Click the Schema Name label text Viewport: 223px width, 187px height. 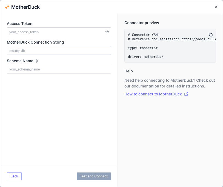[20, 61]
